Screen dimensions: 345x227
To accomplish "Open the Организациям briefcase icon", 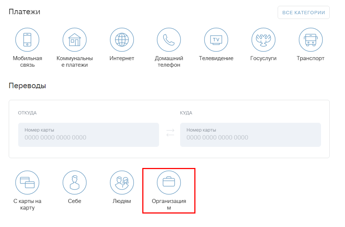I will (x=169, y=183).
